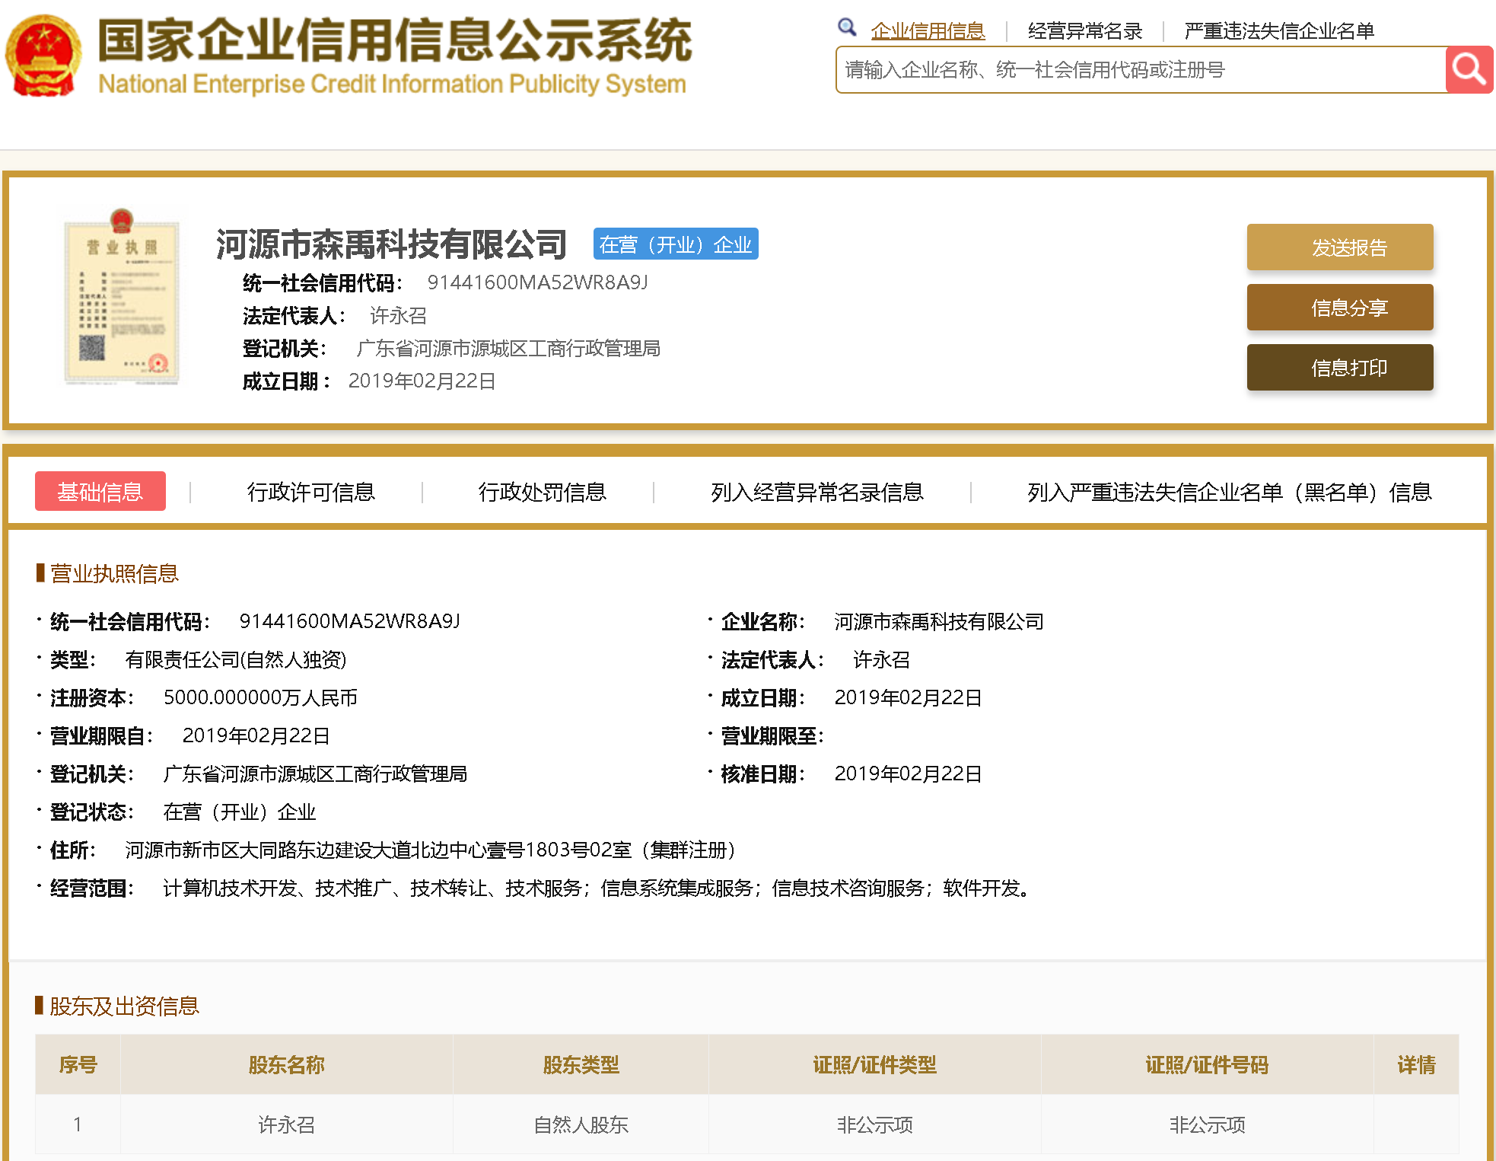Click the 信息分享 button

coord(1339,308)
